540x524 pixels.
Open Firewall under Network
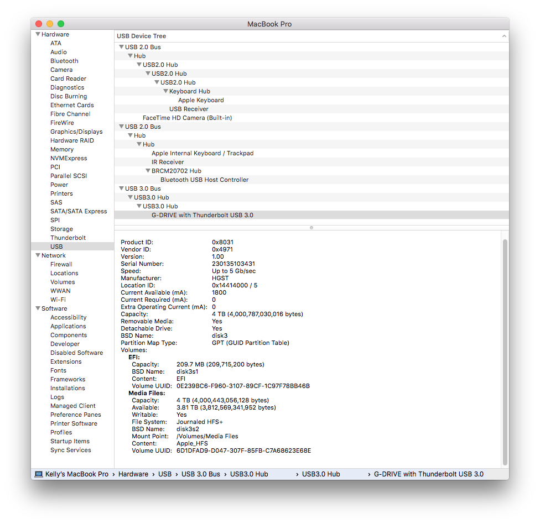coord(61,264)
